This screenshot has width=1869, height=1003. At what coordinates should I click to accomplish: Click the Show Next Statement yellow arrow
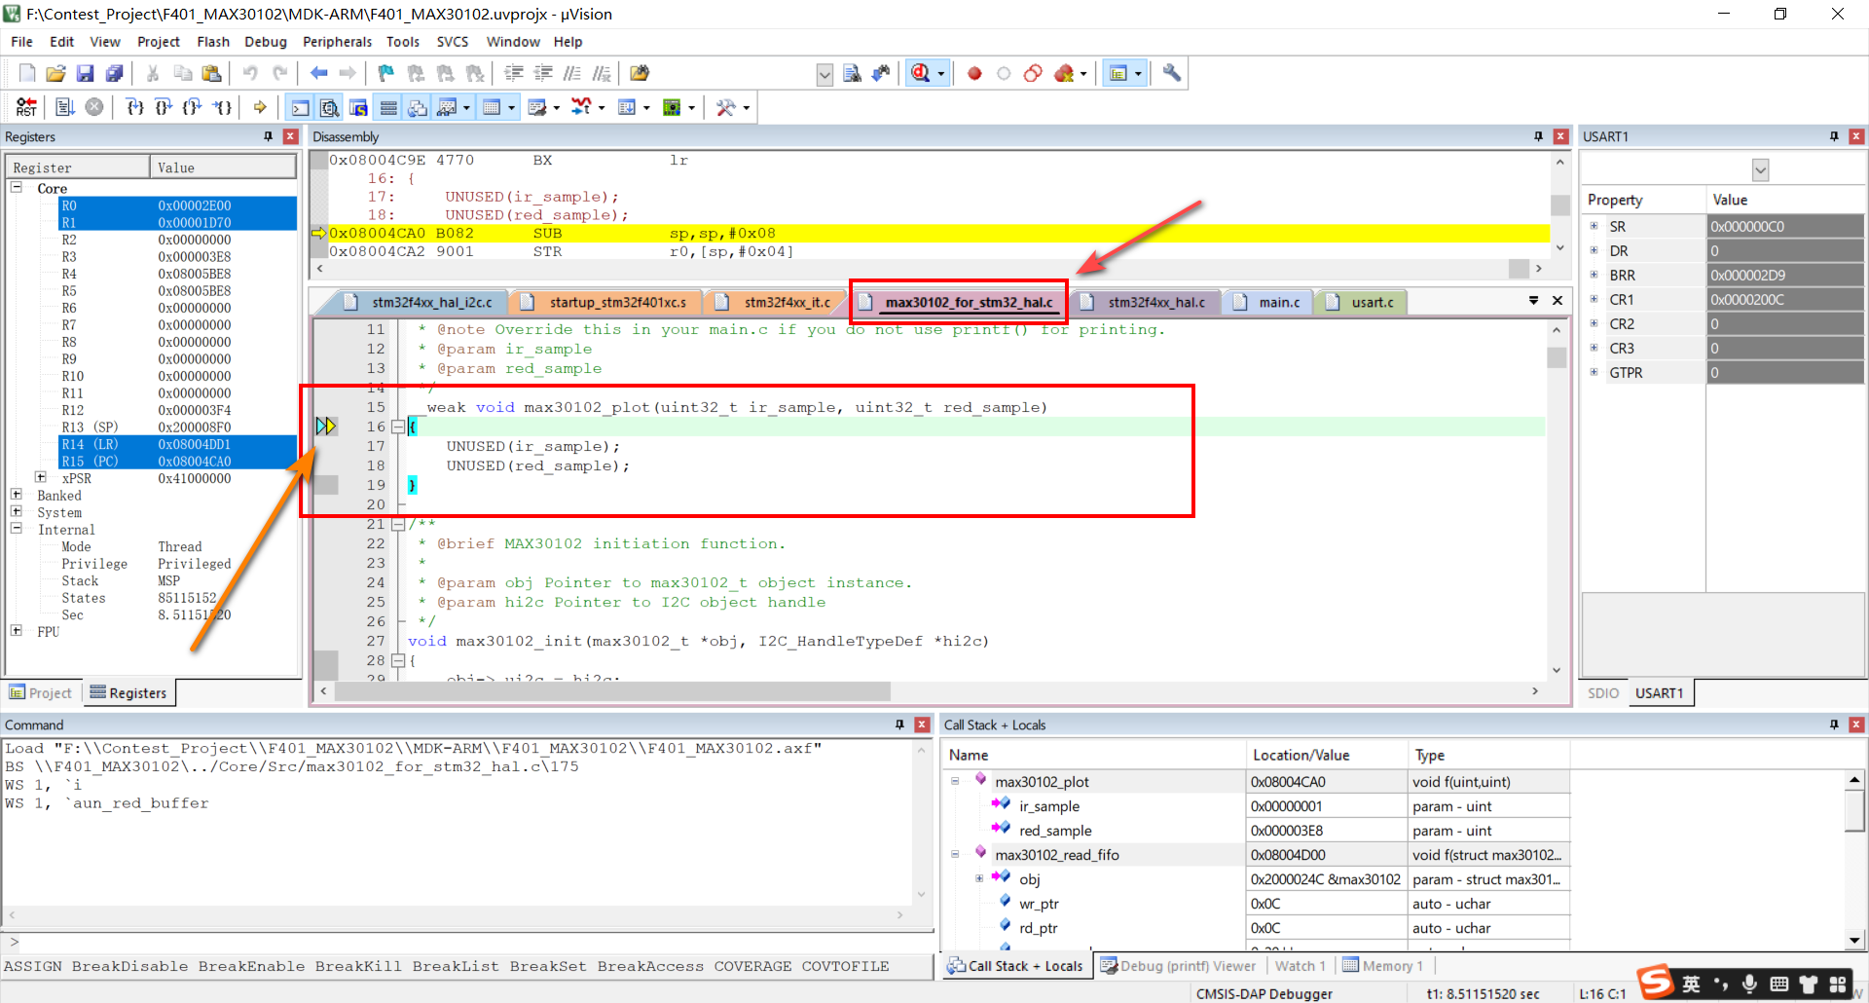[x=260, y=107]
